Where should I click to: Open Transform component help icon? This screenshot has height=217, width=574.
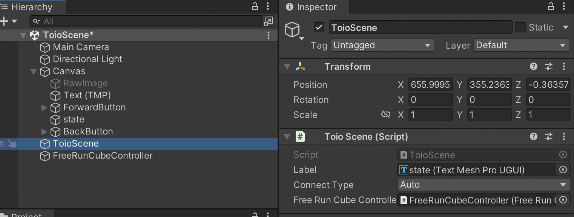[533, 67]
